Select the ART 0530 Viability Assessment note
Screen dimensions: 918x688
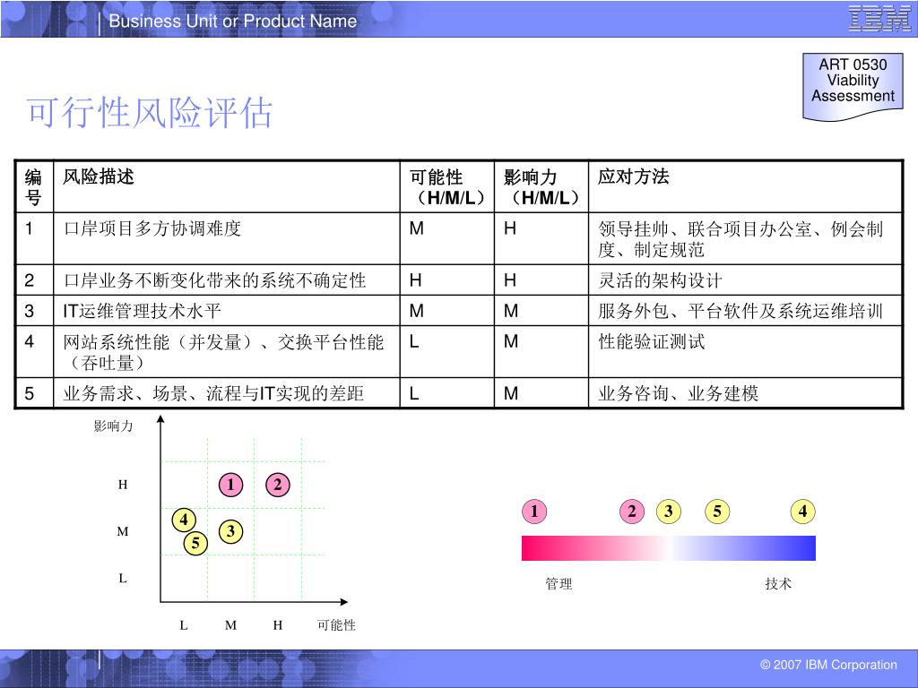[853, 87]
